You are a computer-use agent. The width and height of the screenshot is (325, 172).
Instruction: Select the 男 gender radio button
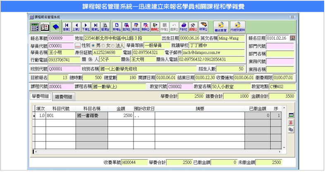(93, 45)
